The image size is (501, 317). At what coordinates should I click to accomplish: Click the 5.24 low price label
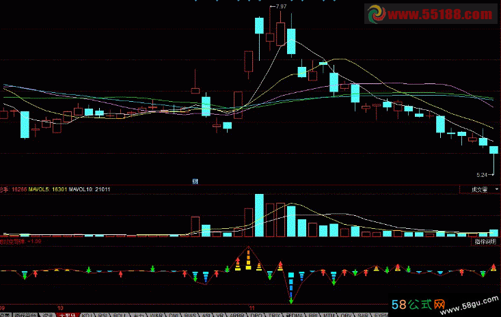pos(482,175)
